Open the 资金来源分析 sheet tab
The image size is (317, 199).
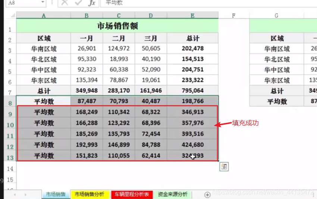point(173,195)
